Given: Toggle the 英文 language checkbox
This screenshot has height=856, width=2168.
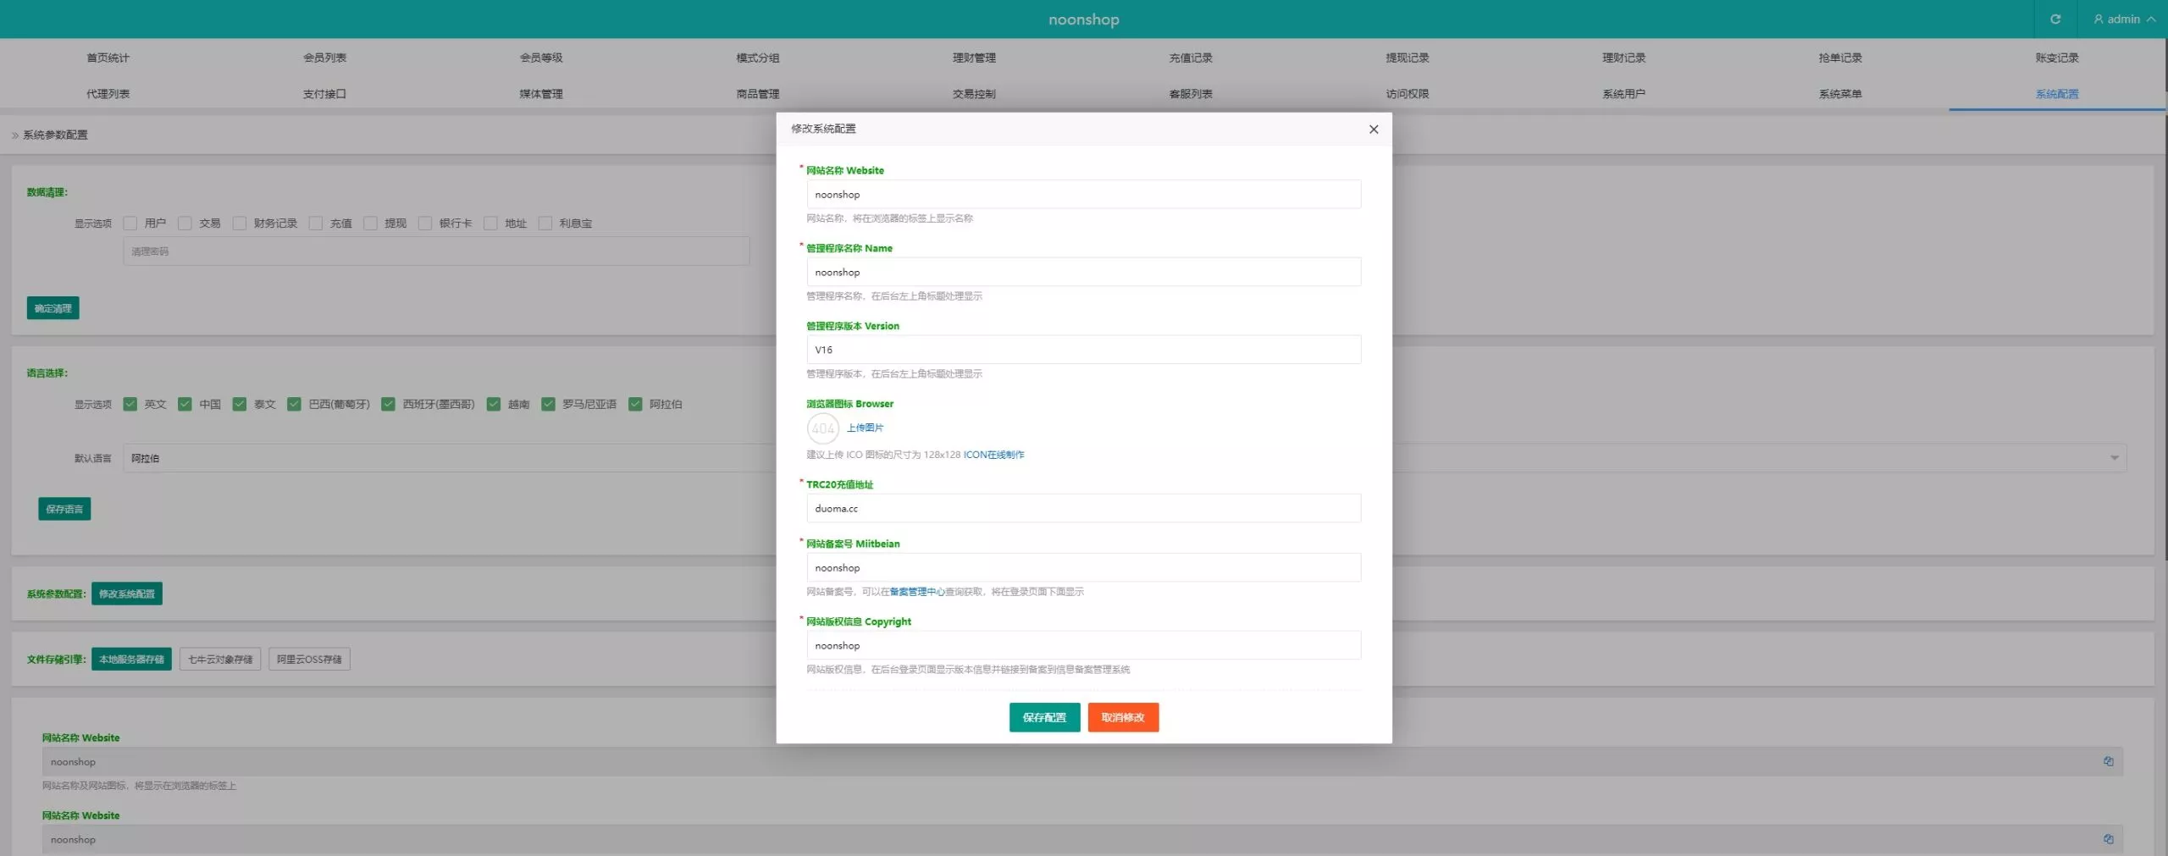Looking at the screenshot, I should [x=130, y=404].
